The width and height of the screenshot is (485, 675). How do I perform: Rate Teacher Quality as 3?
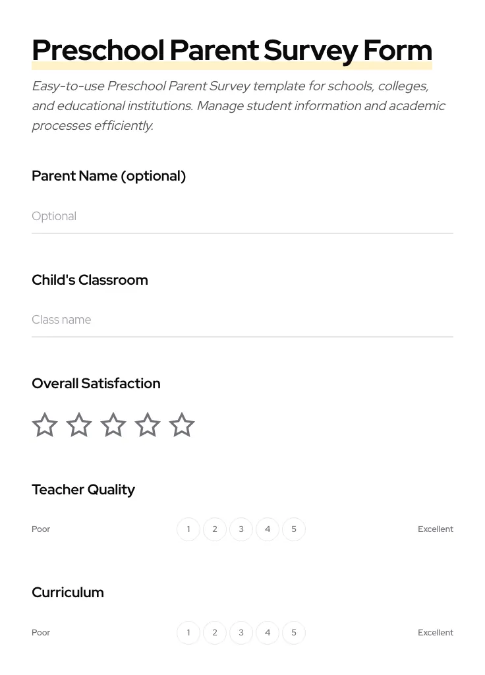[x=241, y=529]
